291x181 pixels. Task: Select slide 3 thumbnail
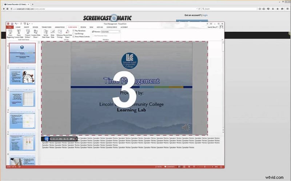click(22, 97)
